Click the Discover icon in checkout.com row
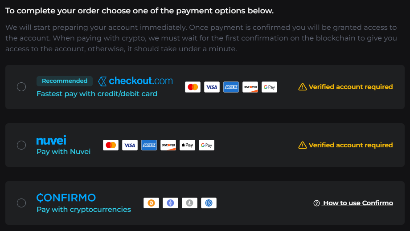The height and width of the screenshot is (231, 410). [x=250, y=87]
